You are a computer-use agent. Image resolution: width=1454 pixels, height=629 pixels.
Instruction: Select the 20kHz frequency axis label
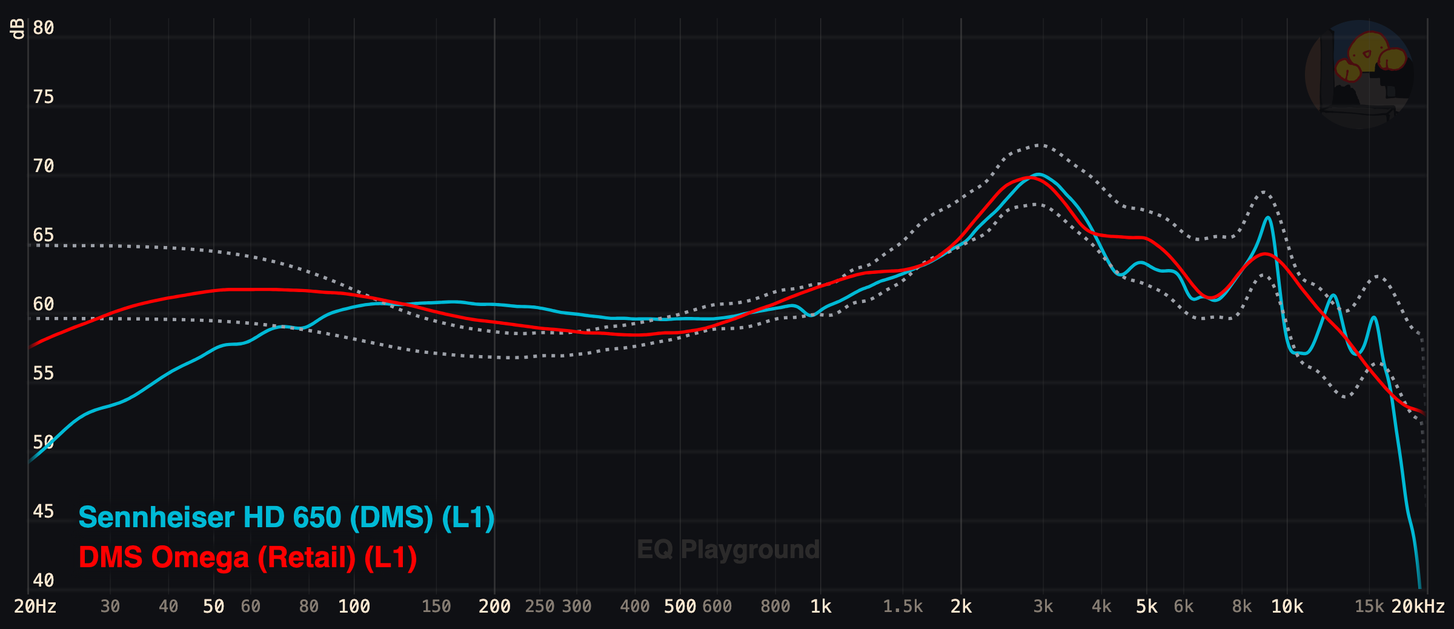(x=1418, y=607)
